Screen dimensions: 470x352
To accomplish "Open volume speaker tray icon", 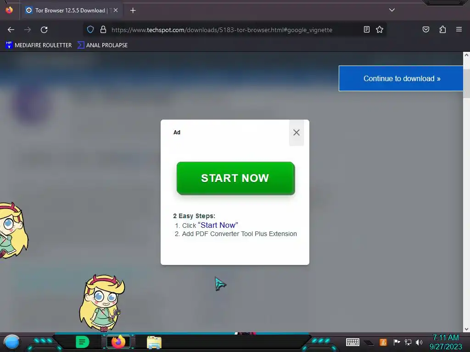I will (419, 342).
